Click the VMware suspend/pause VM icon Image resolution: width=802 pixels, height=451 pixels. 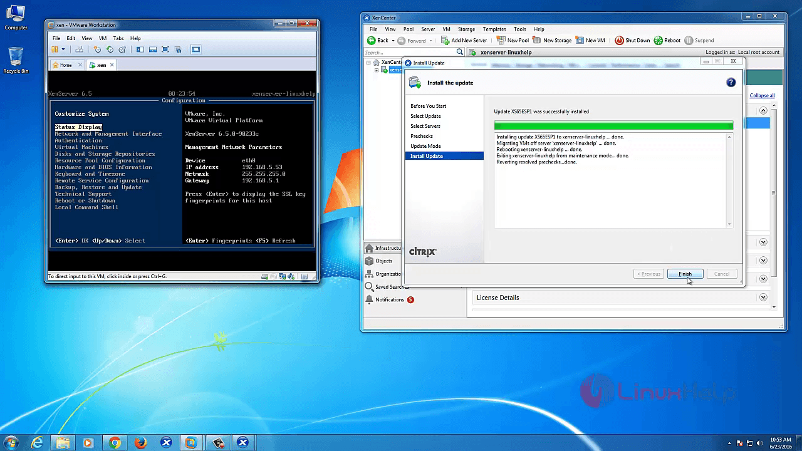click(55, 49)
